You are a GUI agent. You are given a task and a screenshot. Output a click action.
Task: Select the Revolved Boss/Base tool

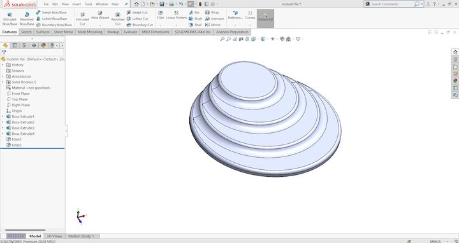(x=27, y=19)
